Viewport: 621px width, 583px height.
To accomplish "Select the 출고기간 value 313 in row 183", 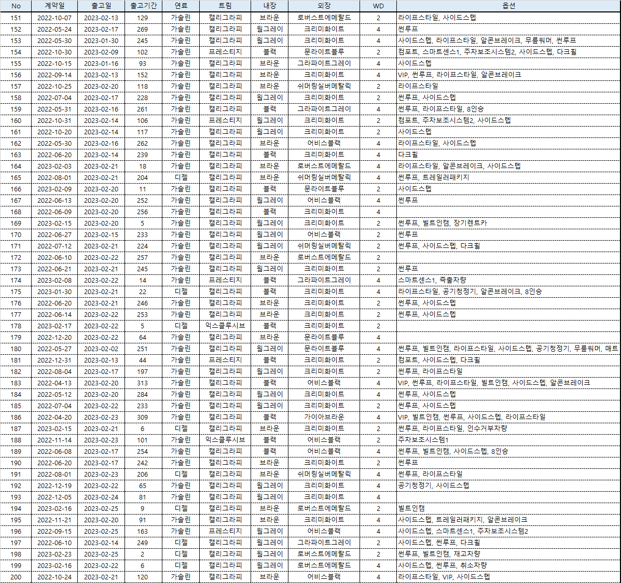I will 143,383.
